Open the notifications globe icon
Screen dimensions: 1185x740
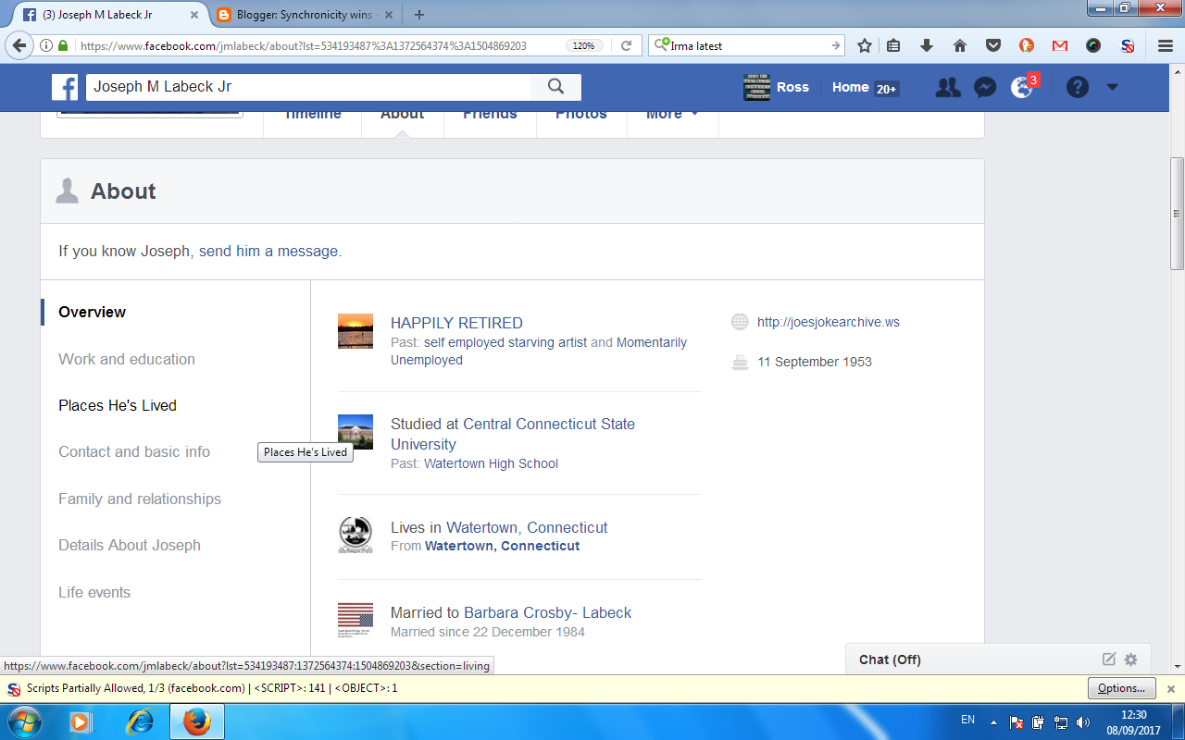[x=1022, y=87]
